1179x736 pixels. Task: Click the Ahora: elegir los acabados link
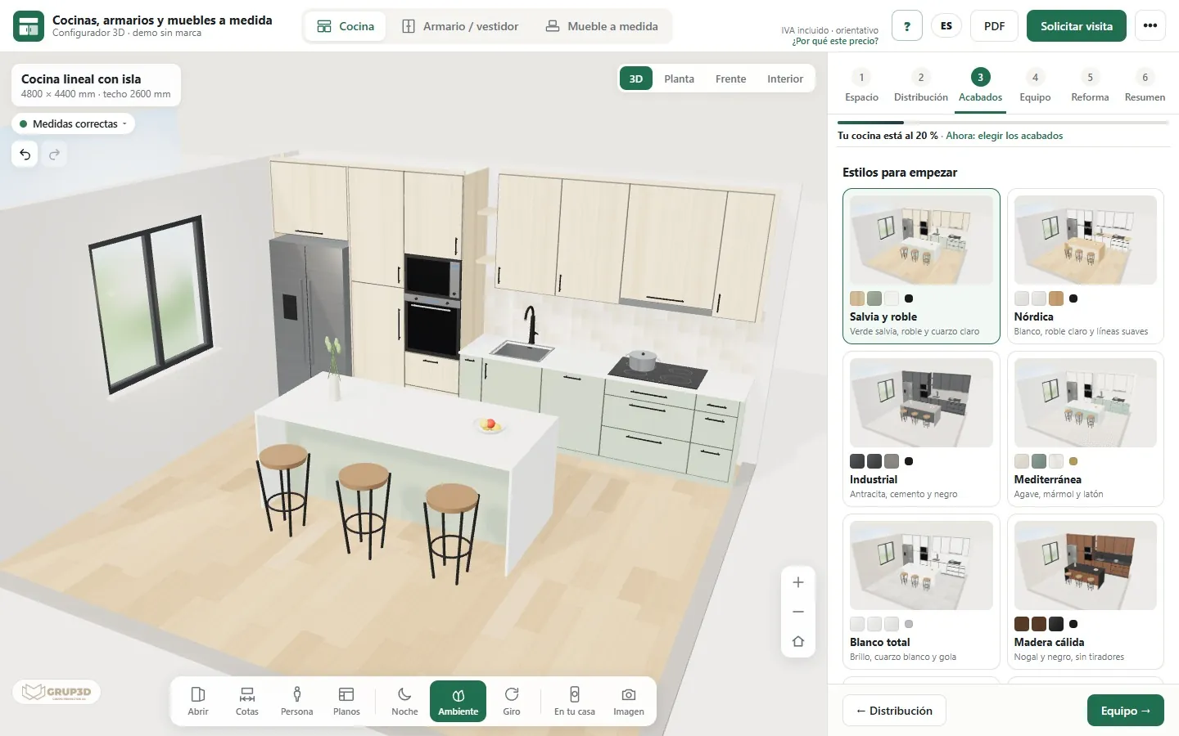(1005, 136)
